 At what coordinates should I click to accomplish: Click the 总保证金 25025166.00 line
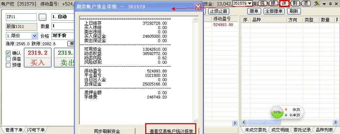click(x=125, y=84)
